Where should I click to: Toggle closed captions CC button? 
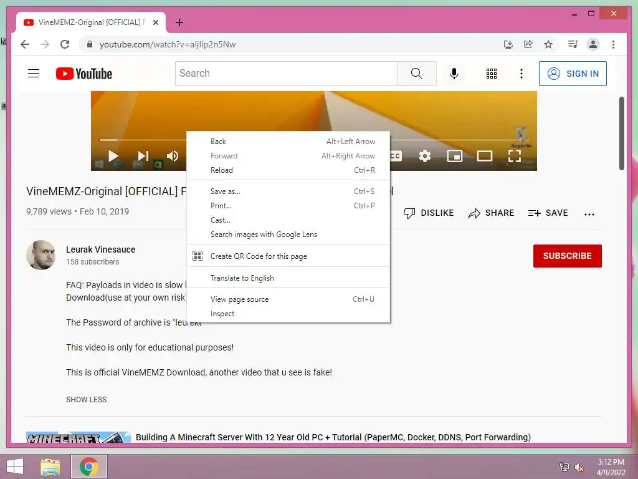pyautogui.click(x=396, y=155)
